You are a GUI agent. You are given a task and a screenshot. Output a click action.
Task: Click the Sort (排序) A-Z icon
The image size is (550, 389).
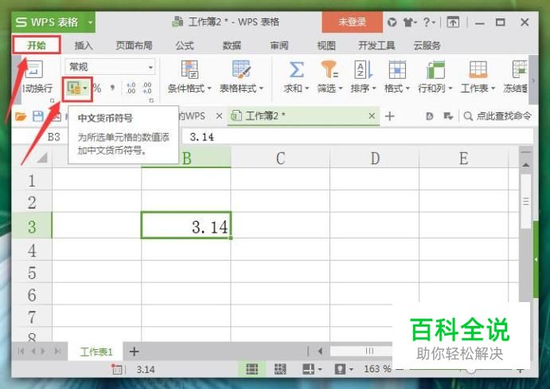point(364,69)
